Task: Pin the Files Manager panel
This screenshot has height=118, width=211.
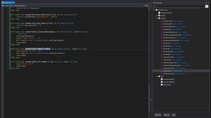Action: [206, 3]
